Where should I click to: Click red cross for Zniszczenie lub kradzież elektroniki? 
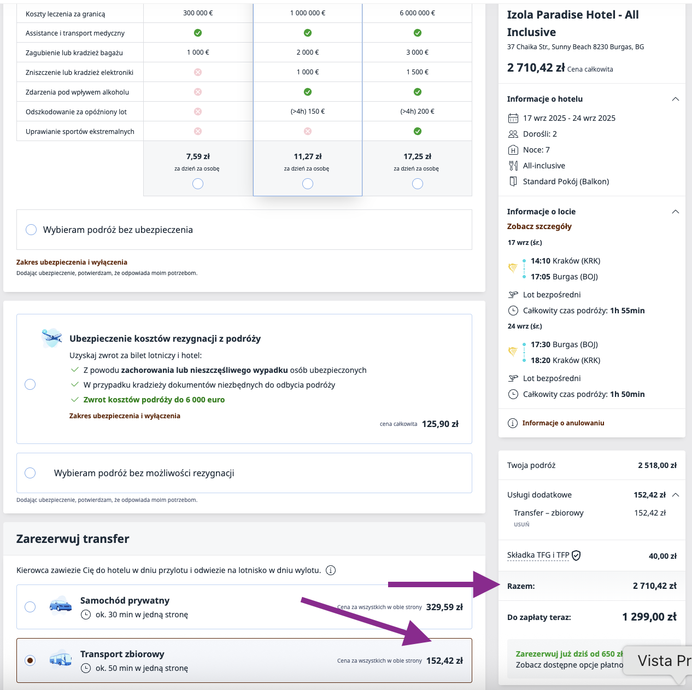coord(198,72)
